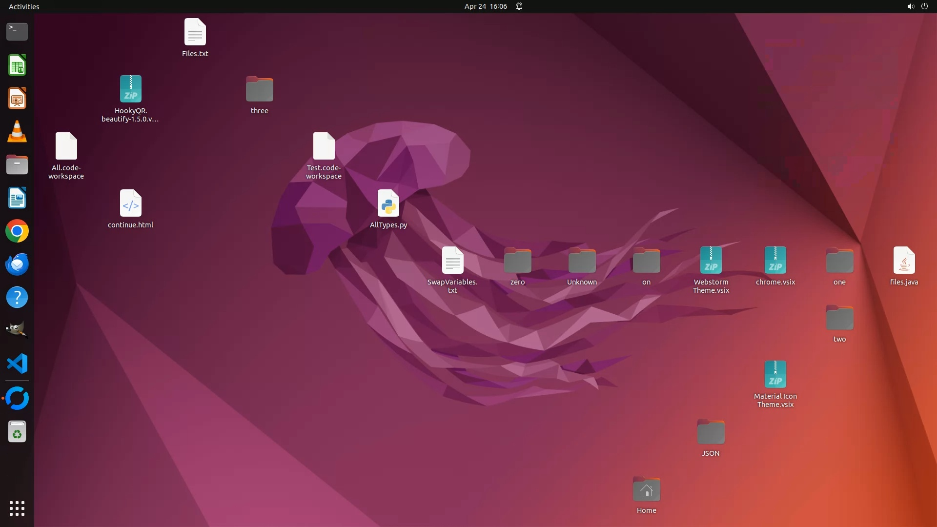937x527 pixels.
Task: Open the power system menu
Action: [x=924, y=6]
